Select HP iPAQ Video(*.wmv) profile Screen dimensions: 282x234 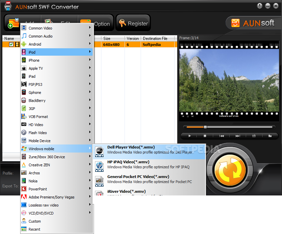point(149,167)
